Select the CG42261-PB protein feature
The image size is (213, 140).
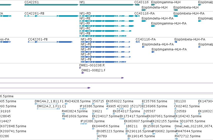(50, 42)
